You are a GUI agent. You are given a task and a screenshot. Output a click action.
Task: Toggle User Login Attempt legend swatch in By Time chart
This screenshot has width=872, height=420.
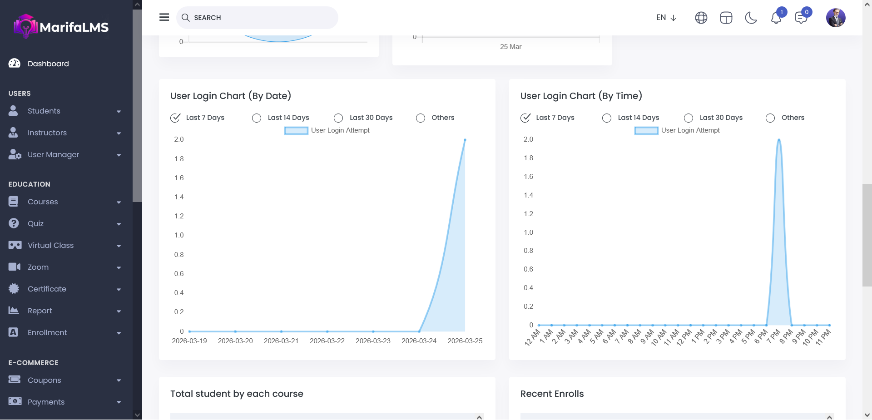646,131
